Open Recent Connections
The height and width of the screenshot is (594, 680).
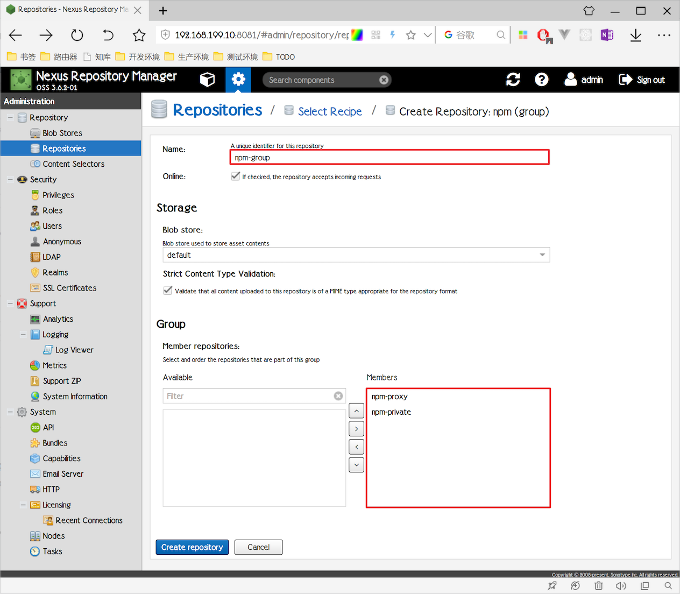tap(89, 521)
